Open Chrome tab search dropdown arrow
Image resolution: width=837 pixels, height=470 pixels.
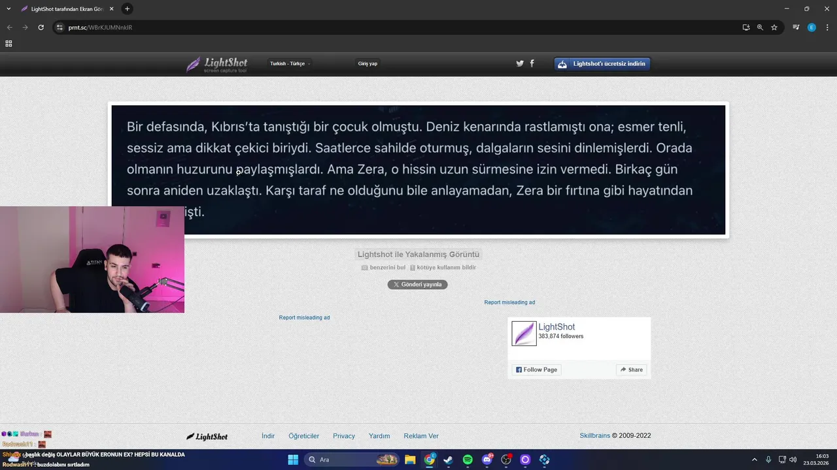tap(9, 8)
